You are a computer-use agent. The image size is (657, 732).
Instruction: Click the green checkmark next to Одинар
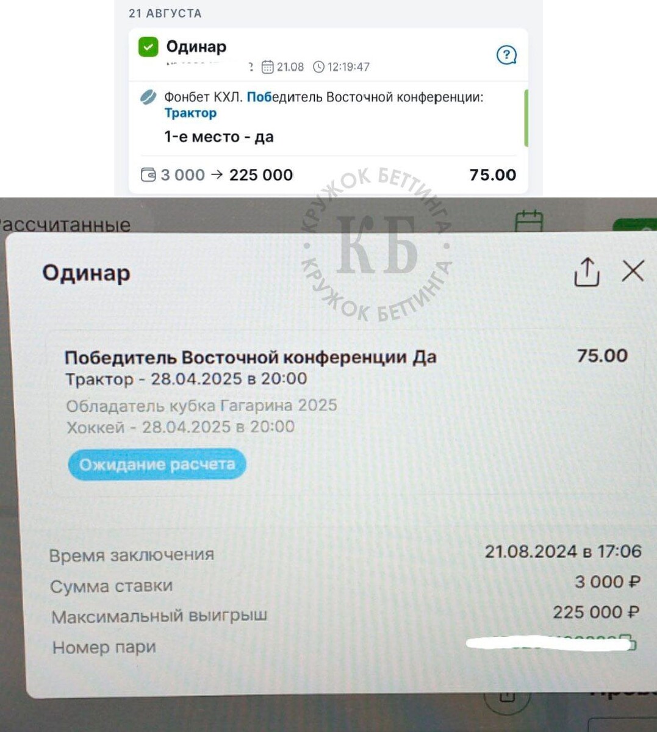click(x=148, y=47)
